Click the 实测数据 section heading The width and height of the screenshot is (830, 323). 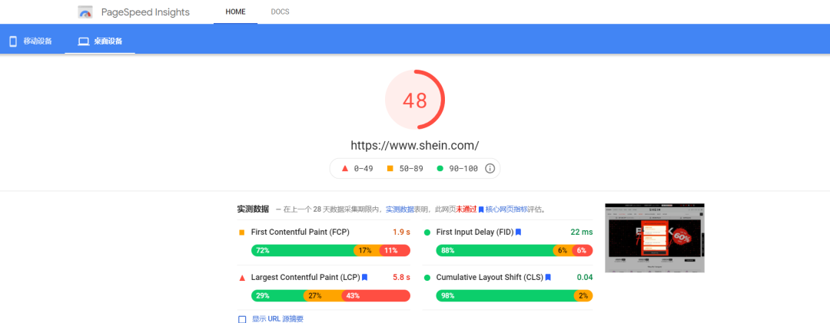(x=253, y=209)
